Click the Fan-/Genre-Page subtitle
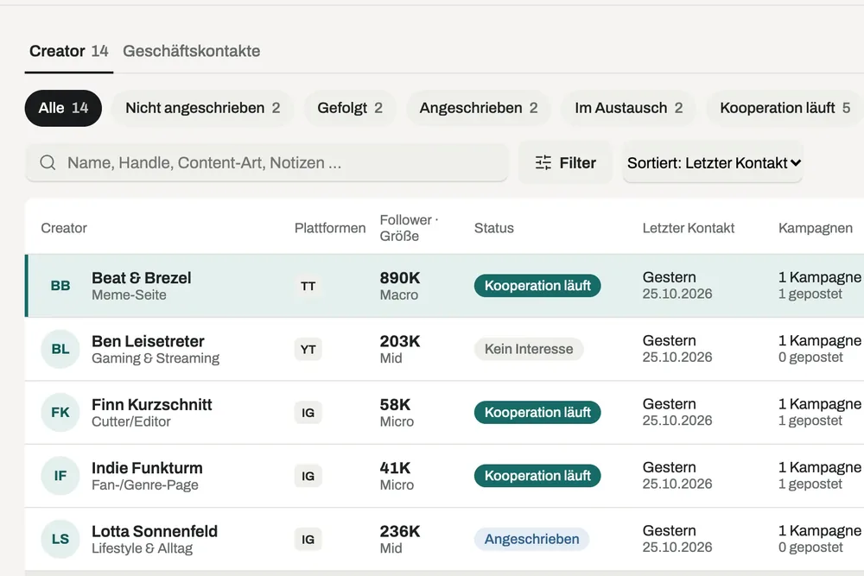Viewport: 864px width, 576px height. pos(145,485)
